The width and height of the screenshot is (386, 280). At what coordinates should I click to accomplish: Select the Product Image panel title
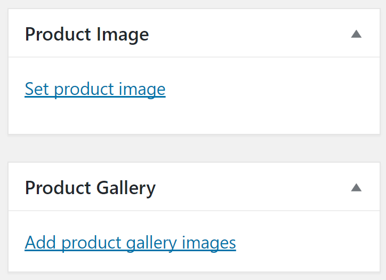(87, 35)
